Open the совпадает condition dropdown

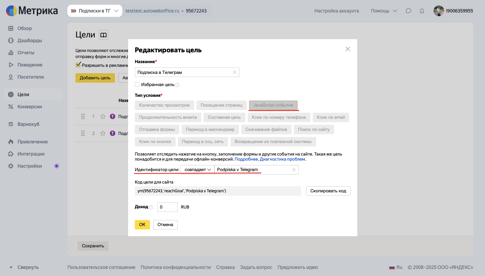pos(198,170)
